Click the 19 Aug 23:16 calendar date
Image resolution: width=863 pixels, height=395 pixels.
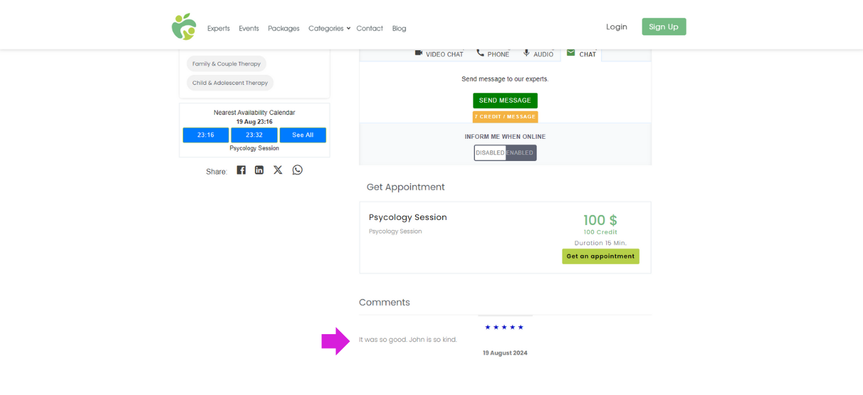click(x=254, y=122)
